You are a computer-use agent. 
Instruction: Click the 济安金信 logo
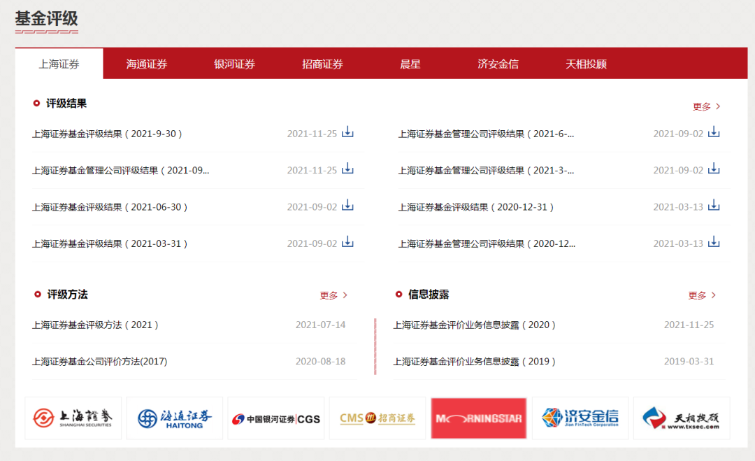[580, 418]
